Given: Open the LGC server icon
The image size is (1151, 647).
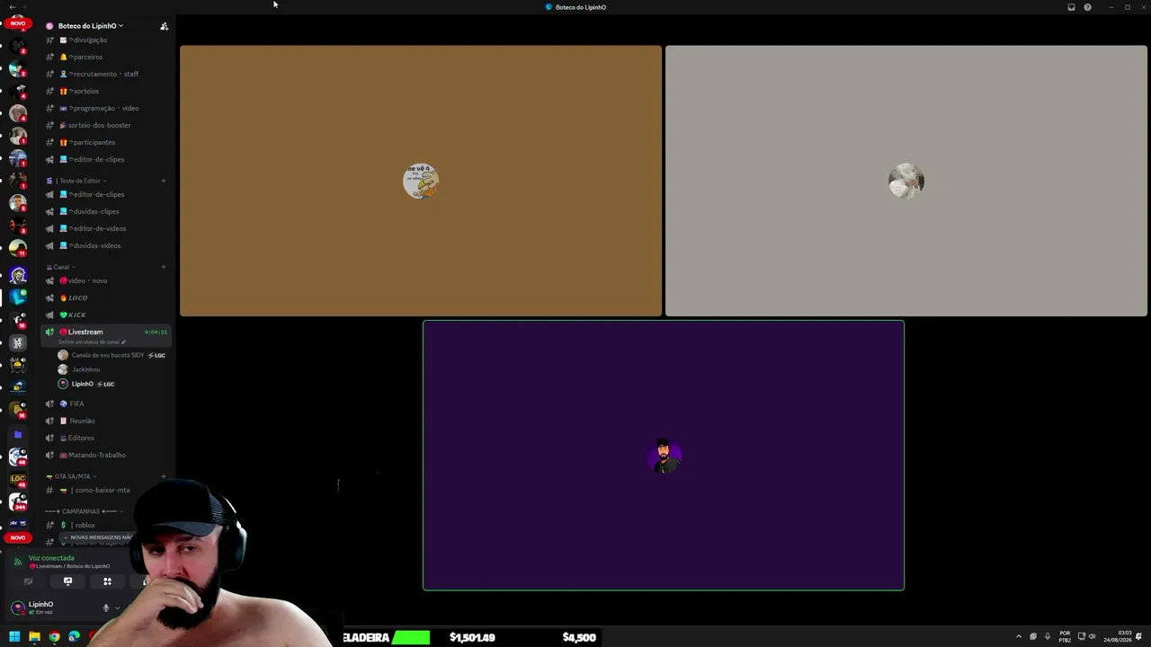Looking at the screenshot, I should point(18,480).
